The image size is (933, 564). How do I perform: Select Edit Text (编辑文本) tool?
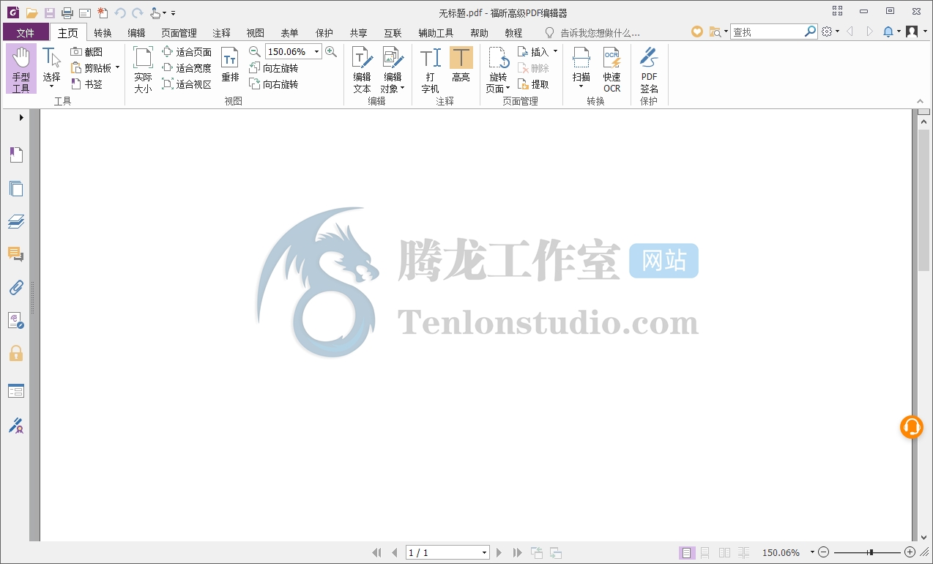[363, 70]
